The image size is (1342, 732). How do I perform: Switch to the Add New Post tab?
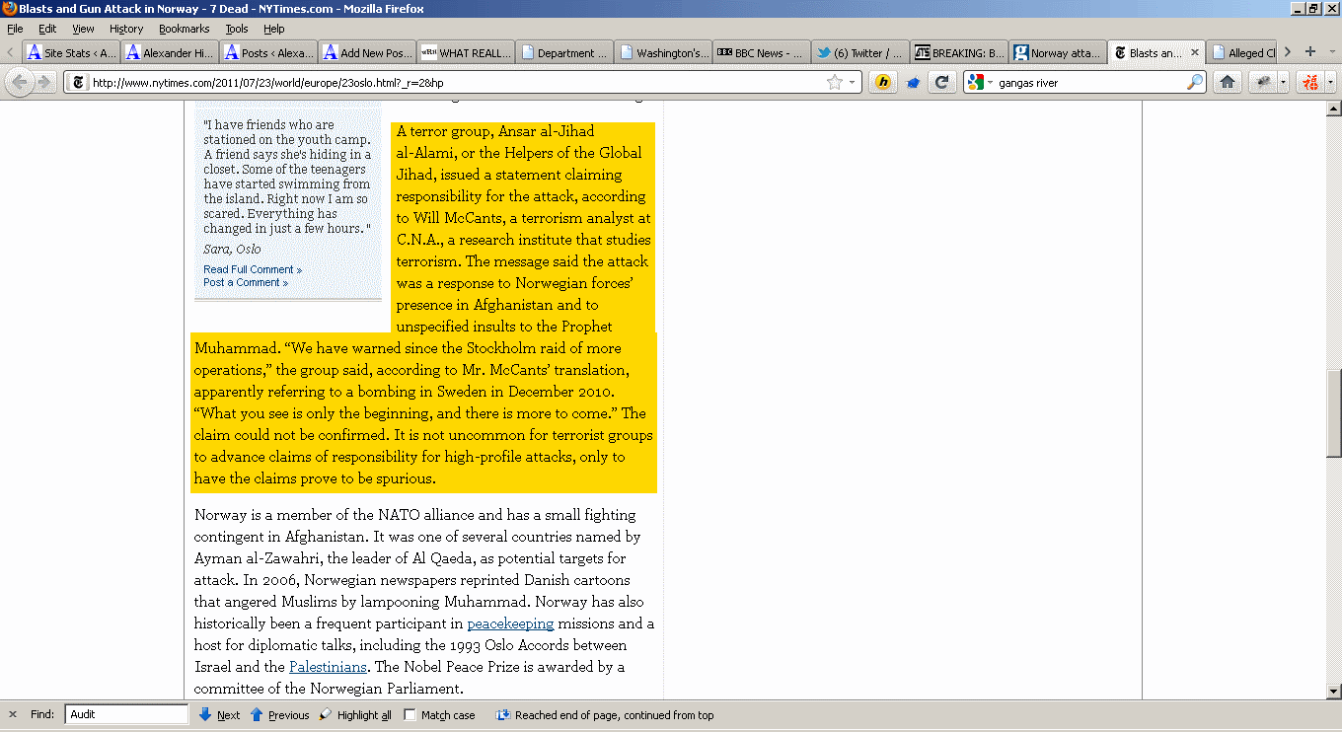click(x=367, y=52)
